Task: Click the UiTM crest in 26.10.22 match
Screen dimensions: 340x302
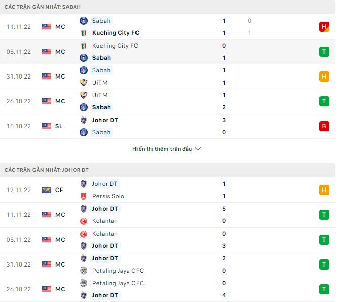Action: pyautogui.click(x=84, y=95)
